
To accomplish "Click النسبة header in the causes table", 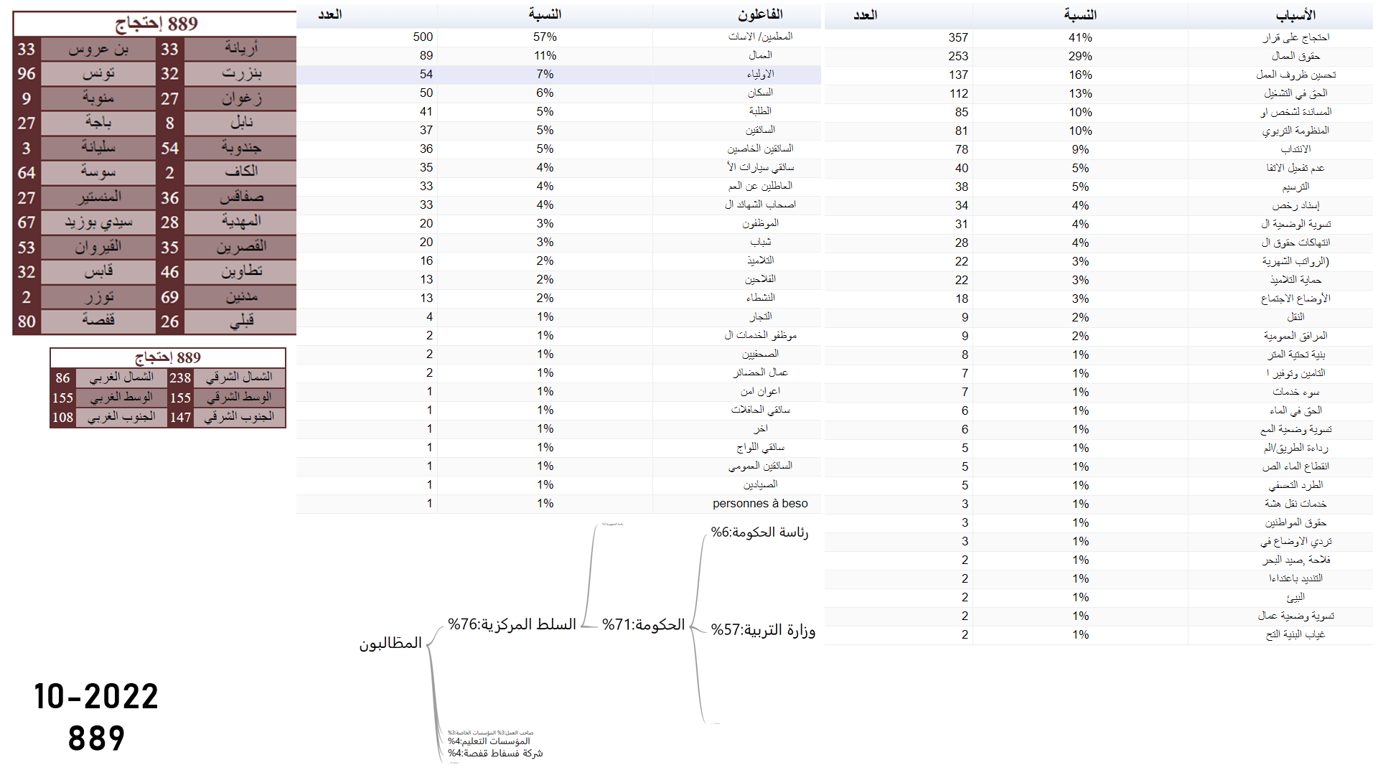I will point(1079,15).
